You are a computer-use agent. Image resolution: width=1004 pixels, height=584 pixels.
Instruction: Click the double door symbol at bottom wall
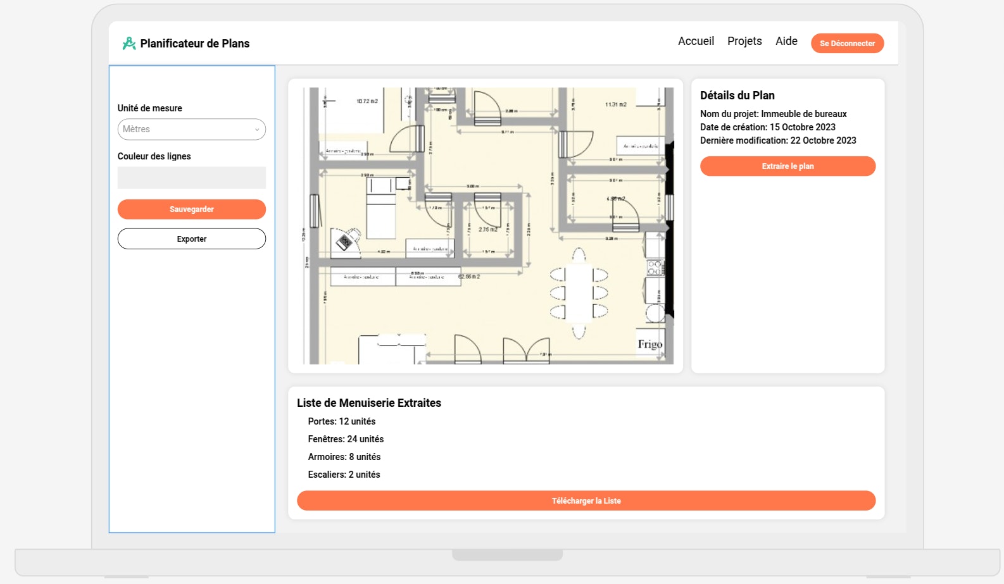[525, 351]
